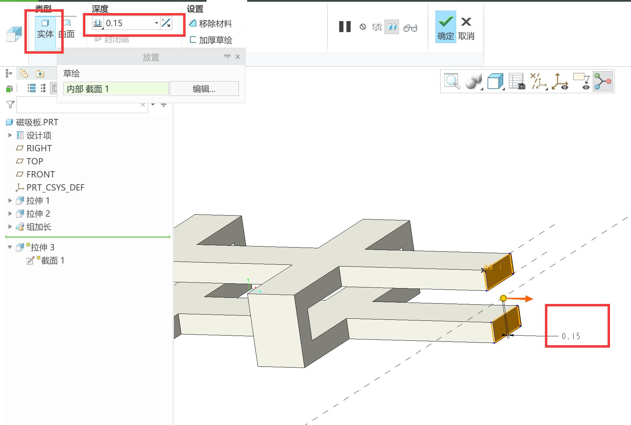631x425 pixels.
Task: Open the depth option dropdown icon
Action: (x=98, y=23)
